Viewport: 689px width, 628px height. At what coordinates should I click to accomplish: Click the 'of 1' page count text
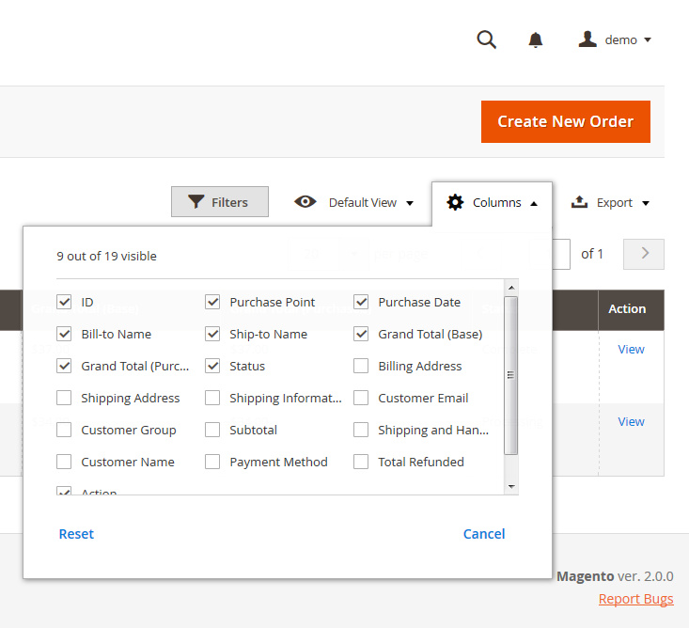(x=592, y=254)
